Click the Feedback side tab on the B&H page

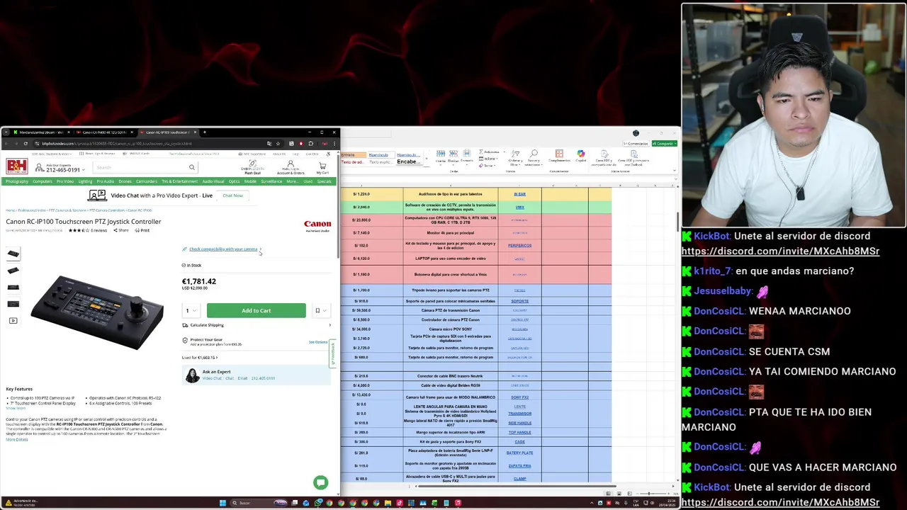click(333, 353)
